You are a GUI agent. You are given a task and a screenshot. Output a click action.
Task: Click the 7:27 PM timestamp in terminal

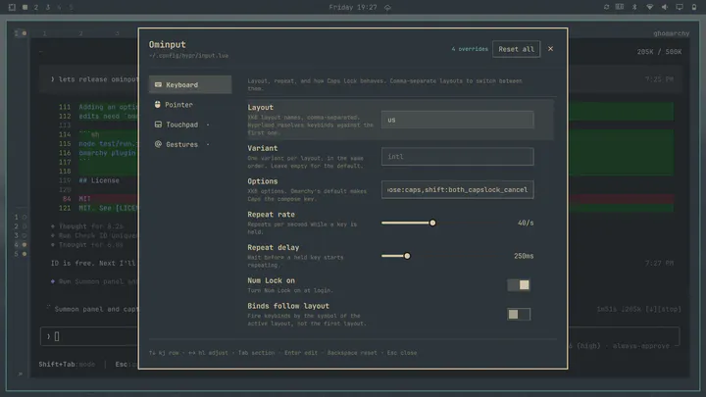pyautogui.click(x=659, y=263)
